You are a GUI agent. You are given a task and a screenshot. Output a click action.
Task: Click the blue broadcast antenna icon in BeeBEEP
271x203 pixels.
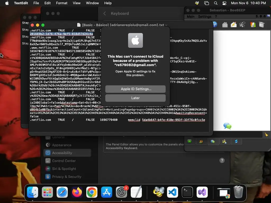(x=215, y=24)
